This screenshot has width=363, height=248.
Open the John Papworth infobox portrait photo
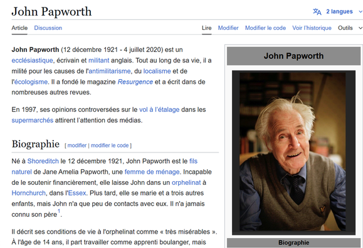(x=293, y=152)
